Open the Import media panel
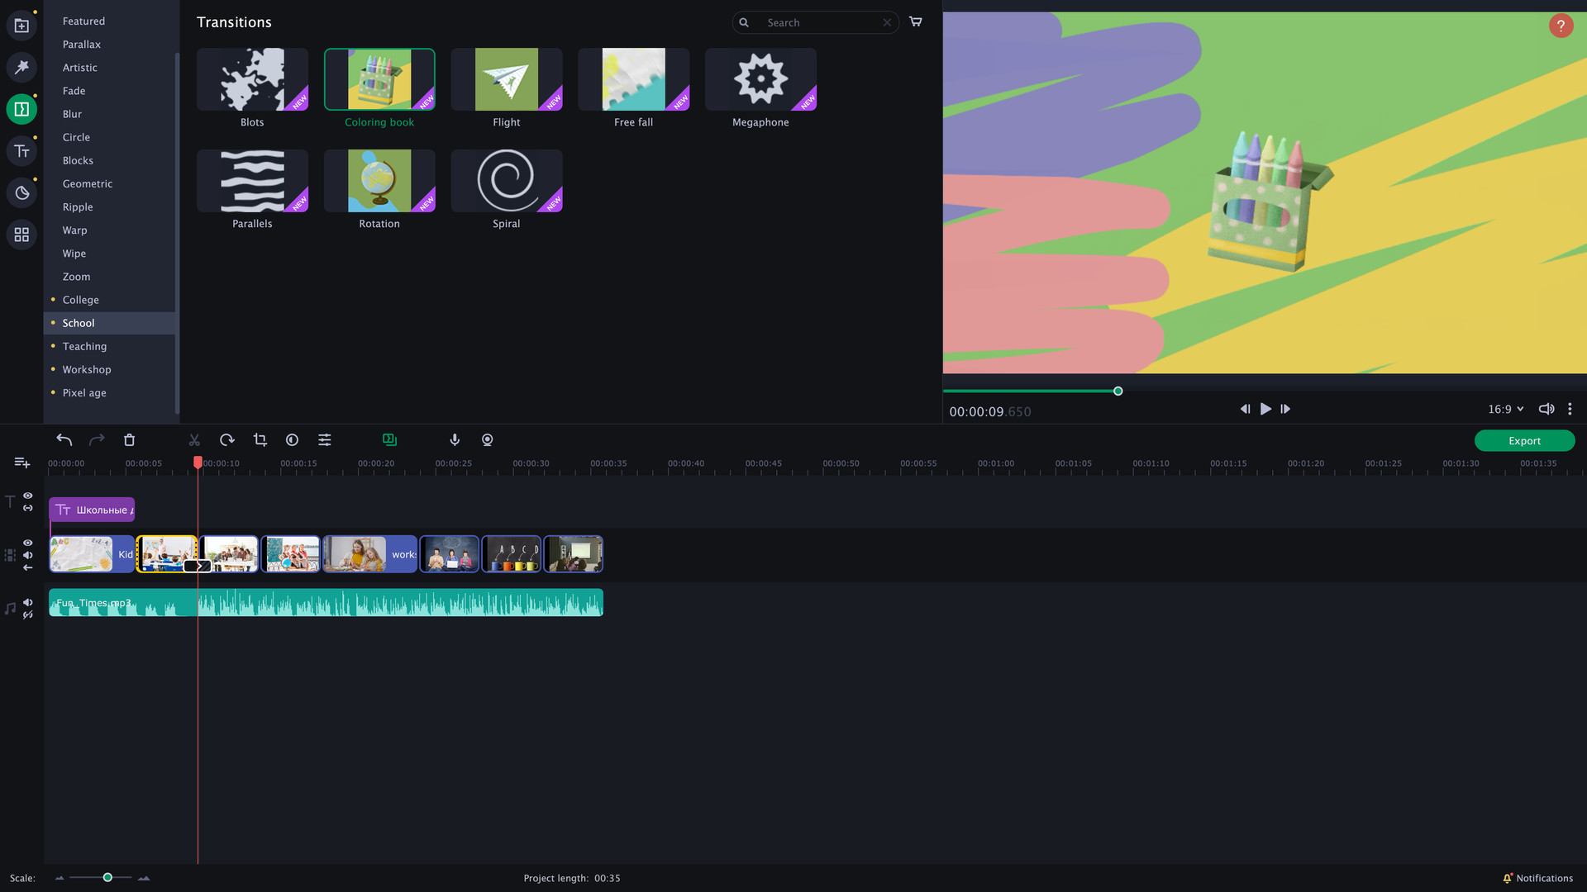1587x892 pixels. (x=21, y=25)
